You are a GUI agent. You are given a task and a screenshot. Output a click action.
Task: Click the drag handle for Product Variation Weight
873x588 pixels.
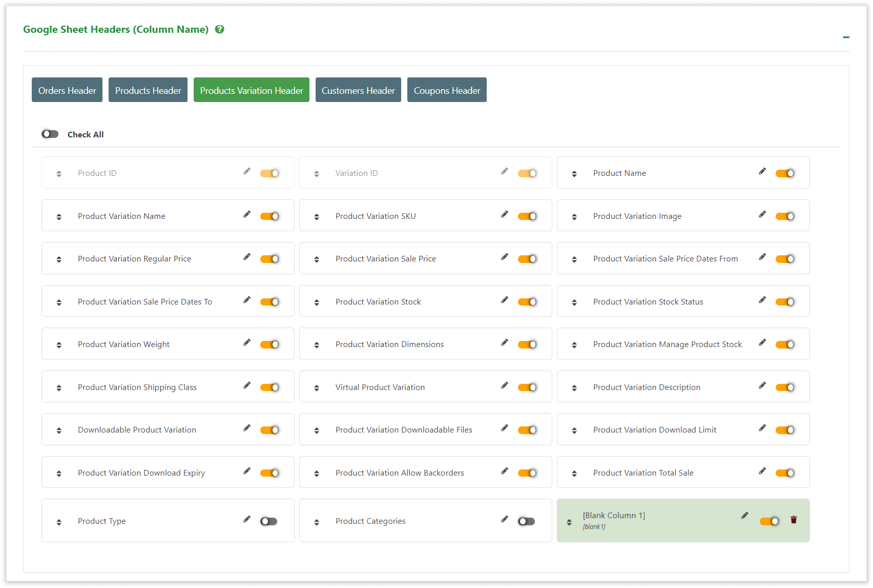coord(59,344)
